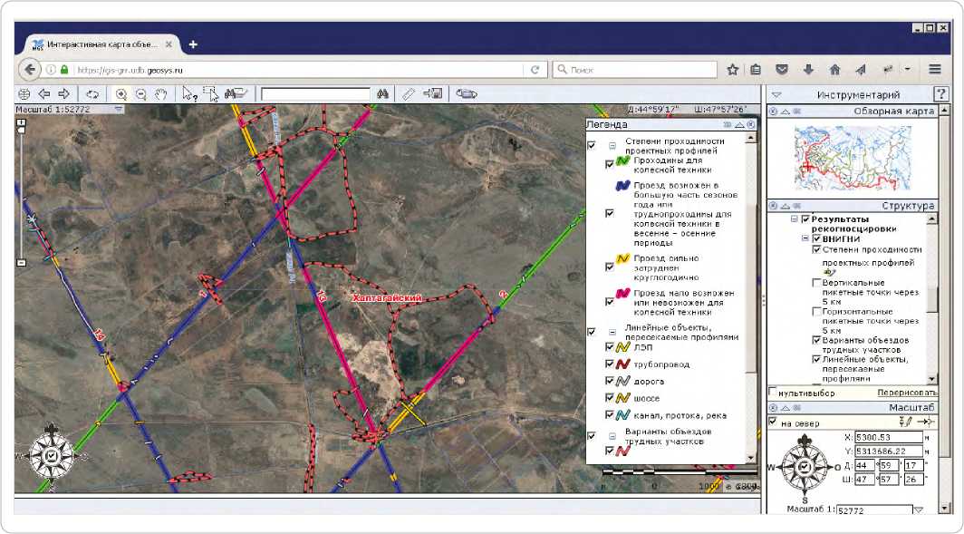Toggle дорога legend checkbox
Screen dimensions: 964x534
(x=609, y=381)
